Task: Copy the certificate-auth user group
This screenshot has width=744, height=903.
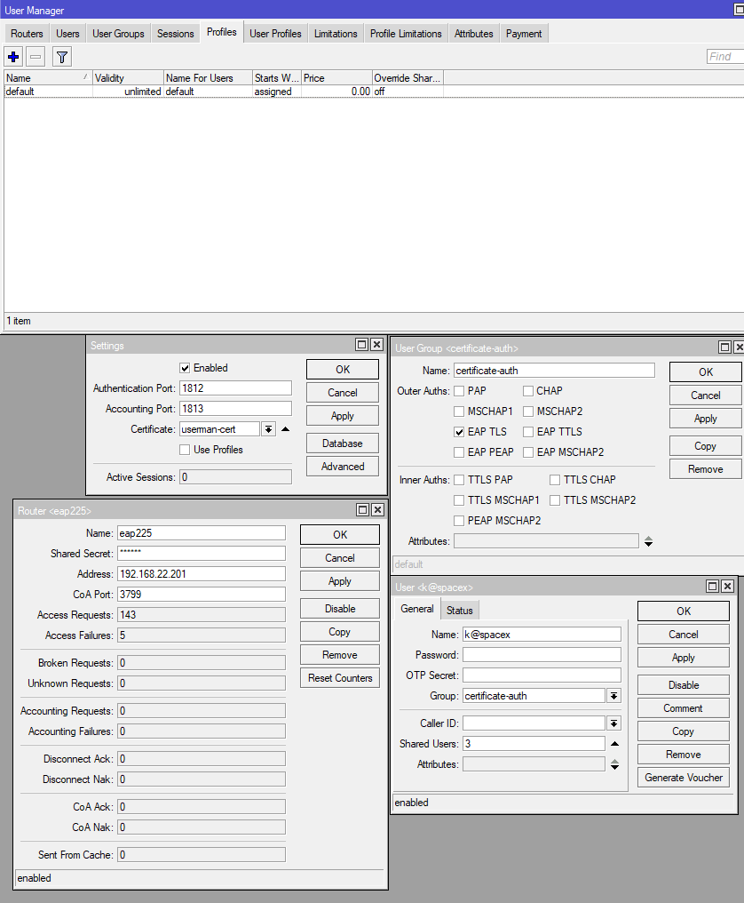Action: click(706, 446)
